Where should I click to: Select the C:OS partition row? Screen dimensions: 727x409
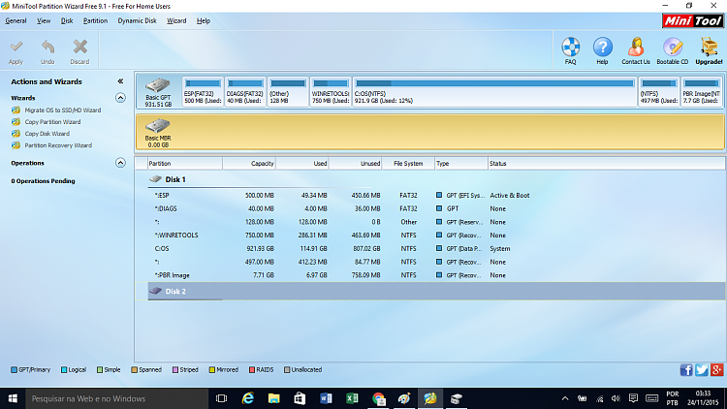(436, 248)
